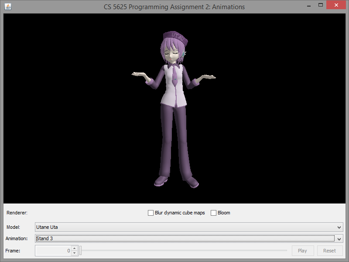Click the Java application icon in title bar
Viewport: 349px width, 262px height.
8,7
